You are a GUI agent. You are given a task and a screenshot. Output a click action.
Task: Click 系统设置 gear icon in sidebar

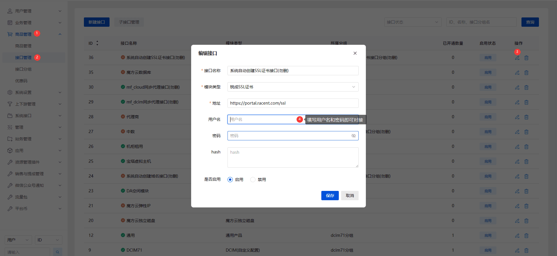click(x=10, y=92)
